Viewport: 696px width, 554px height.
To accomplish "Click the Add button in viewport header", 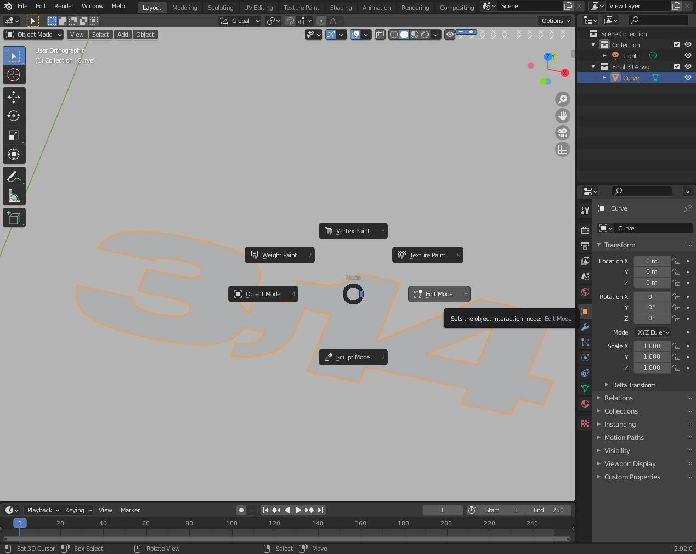I will click(123, 35).
